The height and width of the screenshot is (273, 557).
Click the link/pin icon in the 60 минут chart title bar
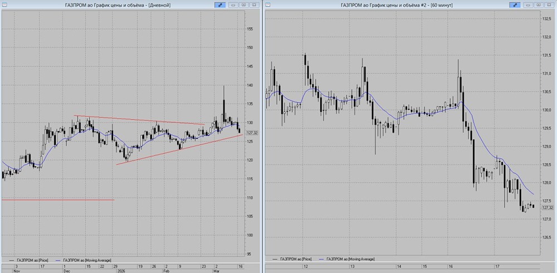[515, 5]
